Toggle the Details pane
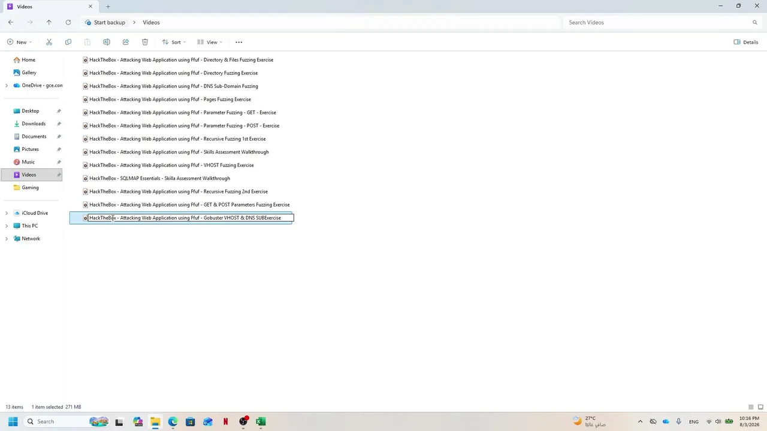This screenshot has width=767, height=431. coord(746,42)
